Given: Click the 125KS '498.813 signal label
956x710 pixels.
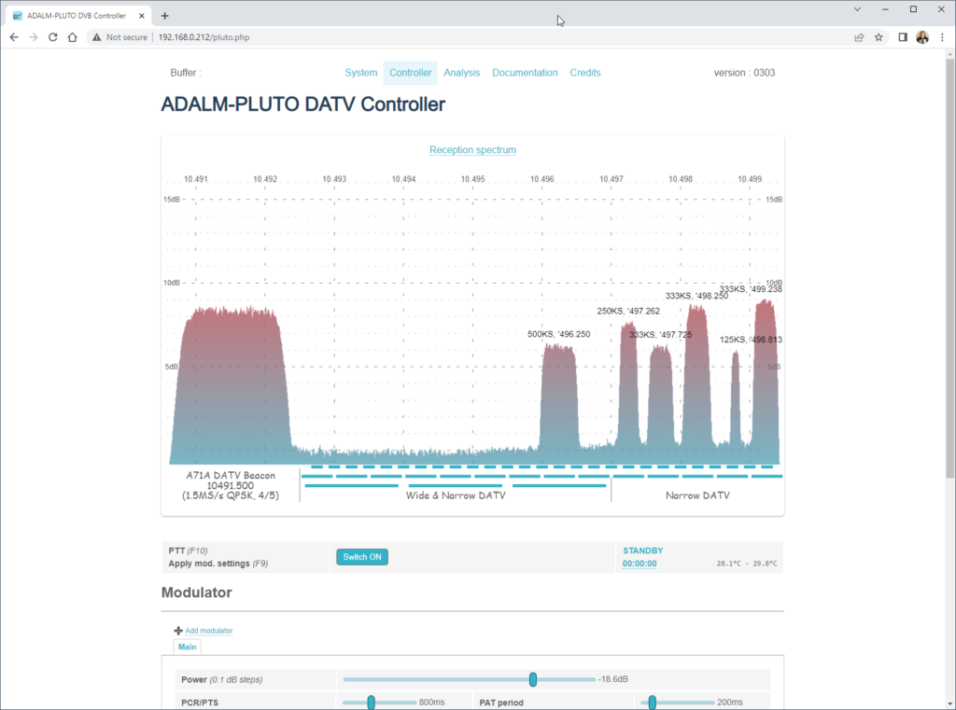Looking at the screenshot, I should pyautogui.click(x=751, y=340).
